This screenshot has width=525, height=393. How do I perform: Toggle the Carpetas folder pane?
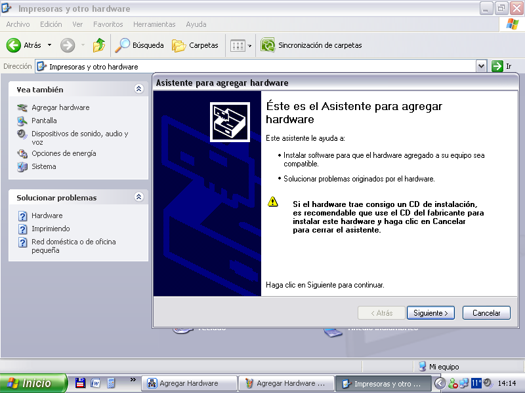coord(195,45)
